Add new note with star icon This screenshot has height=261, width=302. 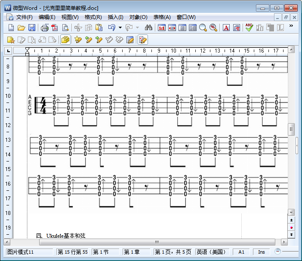(11, 40)
